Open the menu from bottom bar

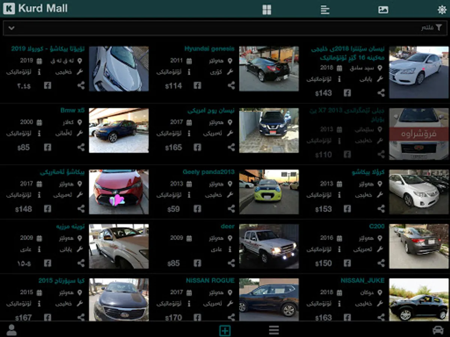coord(274,330)
